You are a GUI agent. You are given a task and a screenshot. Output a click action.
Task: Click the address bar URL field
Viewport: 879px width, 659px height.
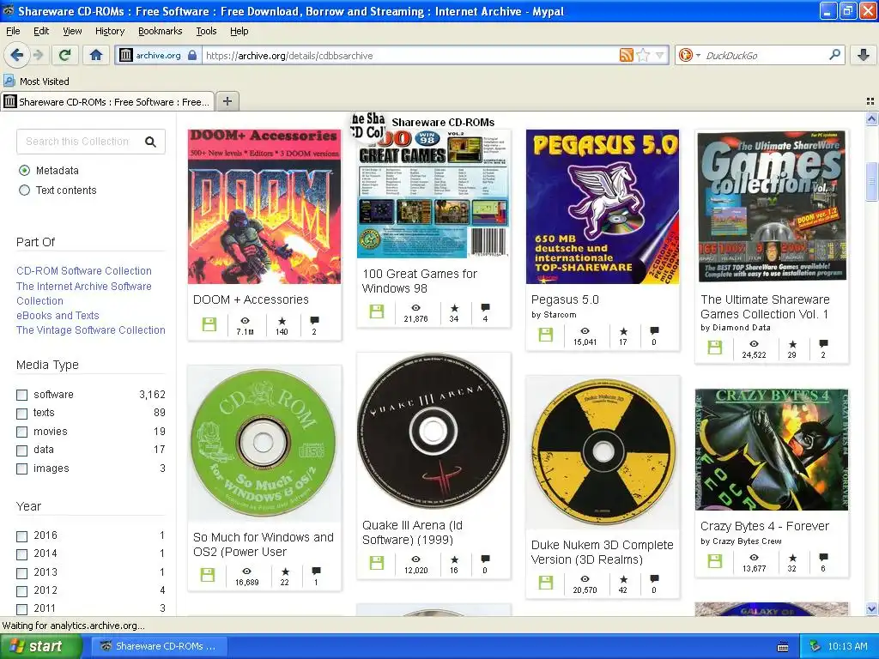[x=409, y=55]
